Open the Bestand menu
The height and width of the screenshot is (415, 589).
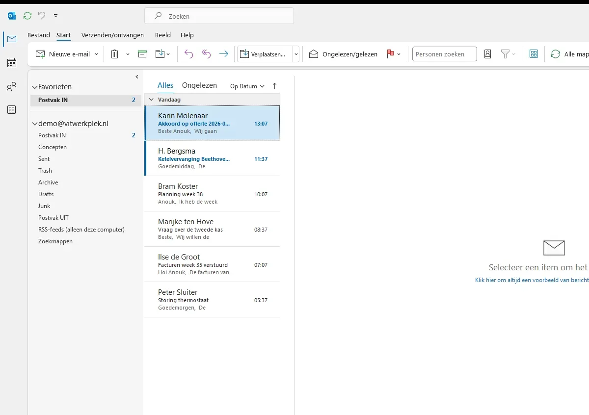[39, 35]
